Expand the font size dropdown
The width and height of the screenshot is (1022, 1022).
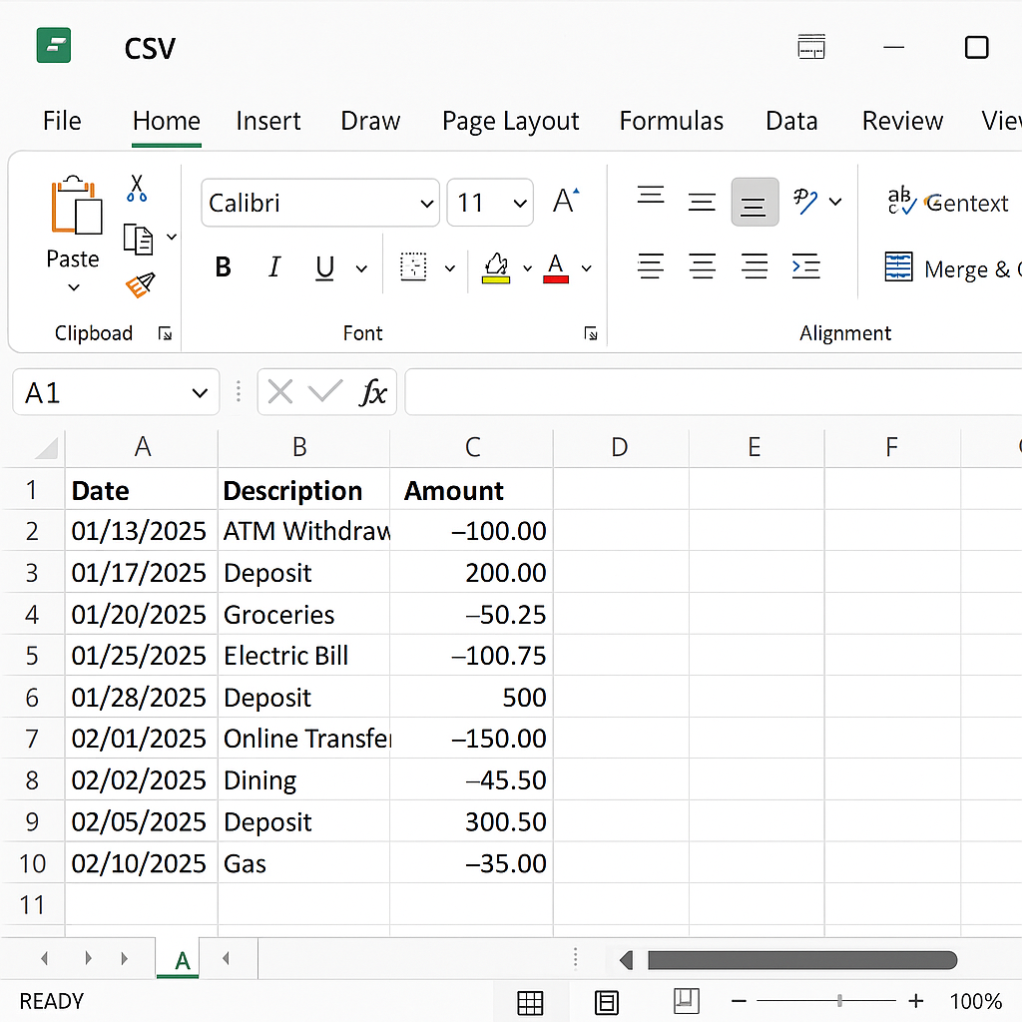click(x=519, y=204)
